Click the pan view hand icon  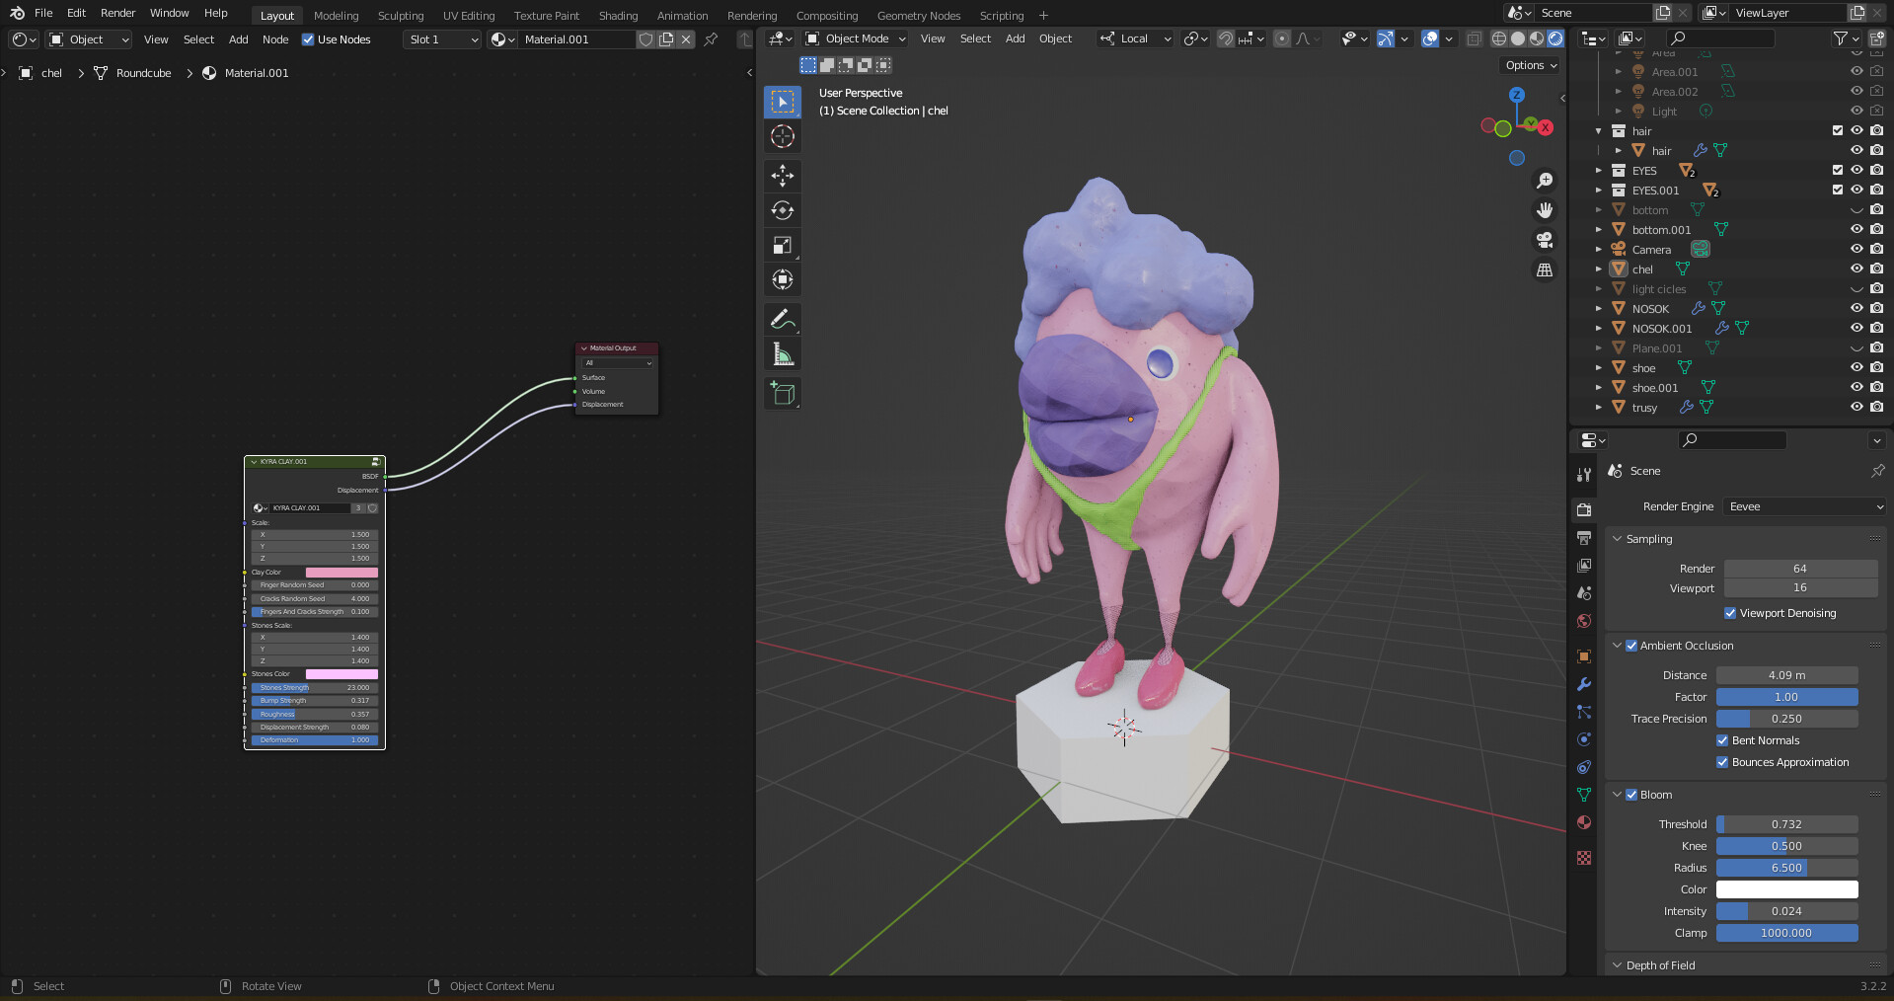tap(1545, 210)
